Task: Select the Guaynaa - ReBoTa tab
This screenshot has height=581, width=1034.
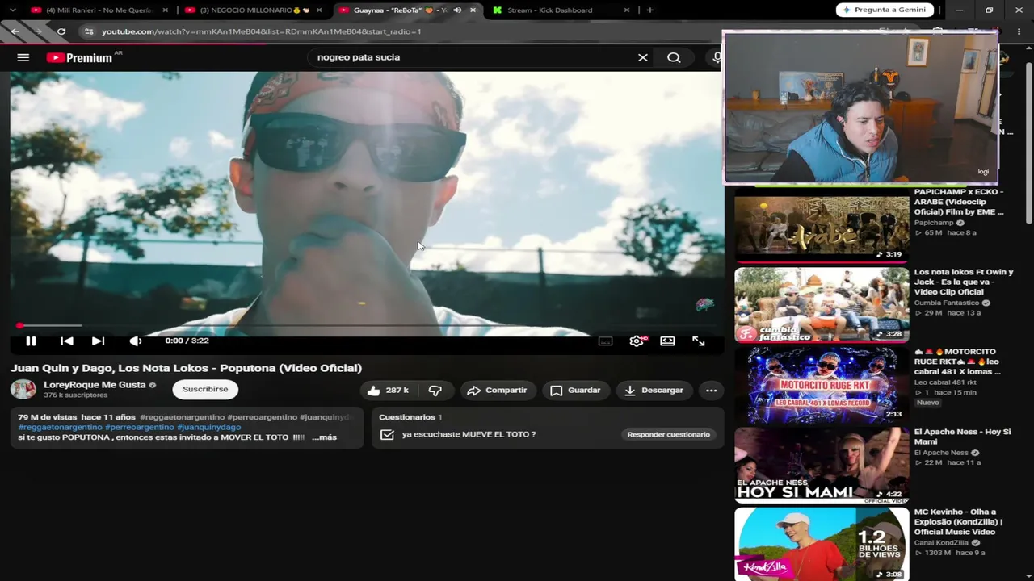Action: (x=400, y=10)
